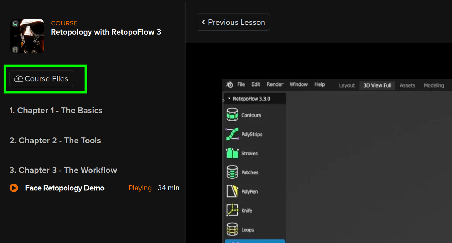Click the course thumbnail artwork

pyautogui.click(x=27, y=36)
